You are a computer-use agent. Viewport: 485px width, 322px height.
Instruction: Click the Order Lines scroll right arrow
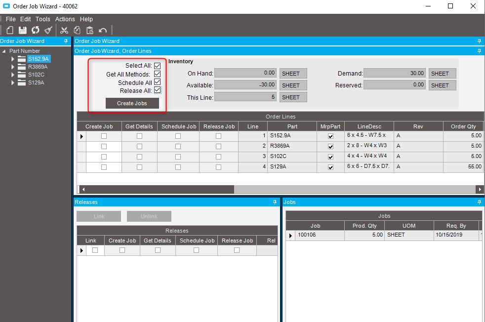coord(480,189)
